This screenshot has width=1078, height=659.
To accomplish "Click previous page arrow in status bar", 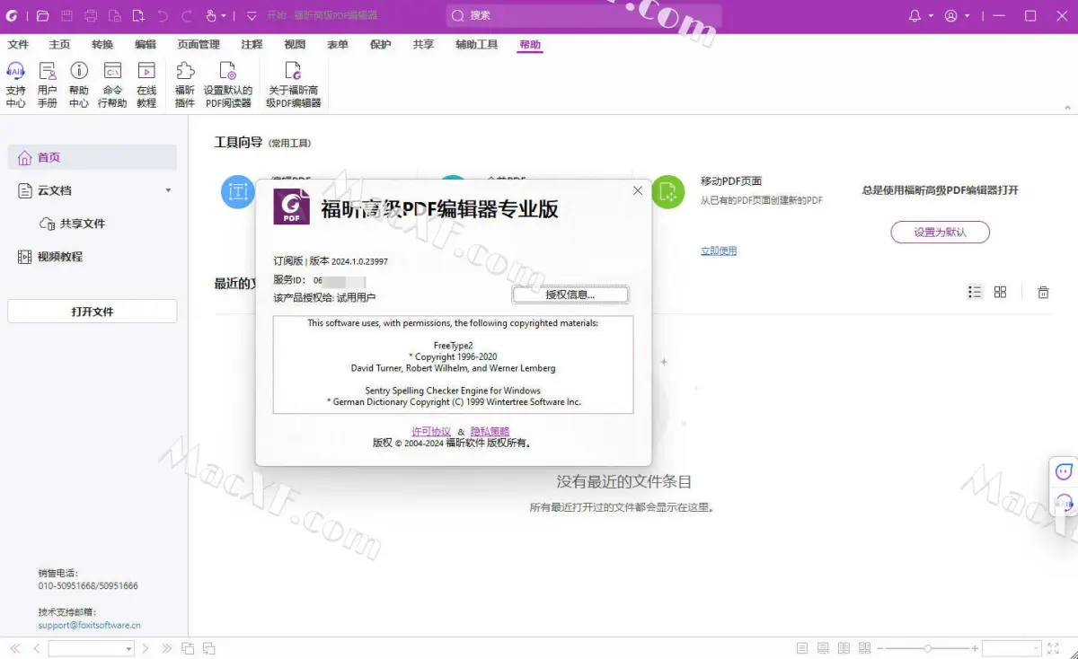I will point(37,648).
